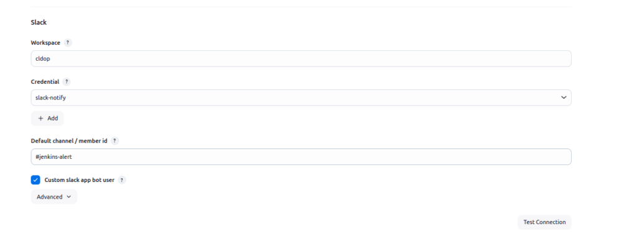This screenshot has height=239, width=637.
Task: Click the Credential field label
Action: coord(45,82)
